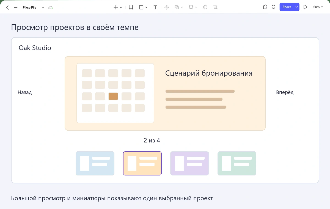Click the Вперёд button

(285, 92)
